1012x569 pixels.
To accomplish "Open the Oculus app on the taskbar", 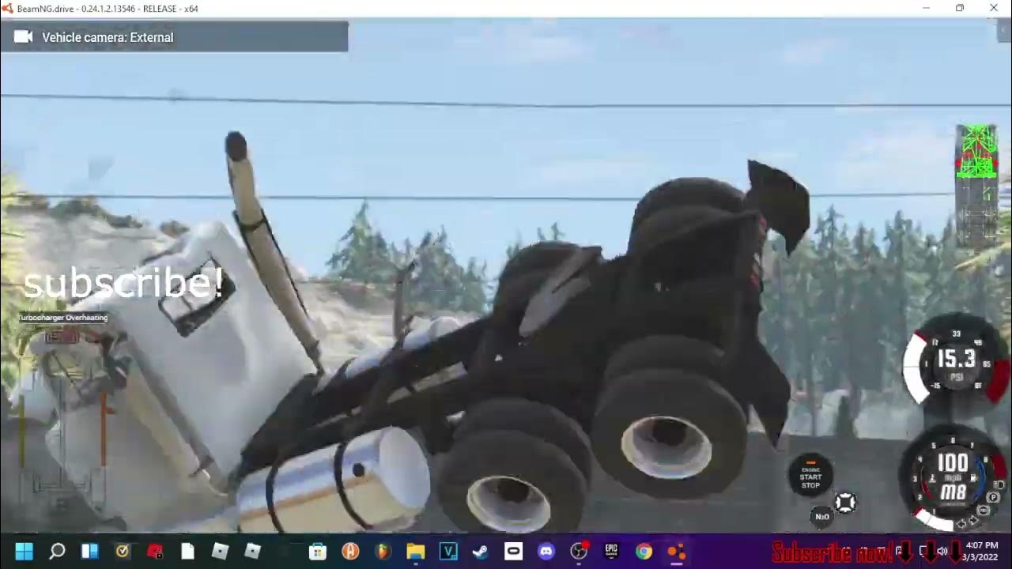I will coord(513,551).
